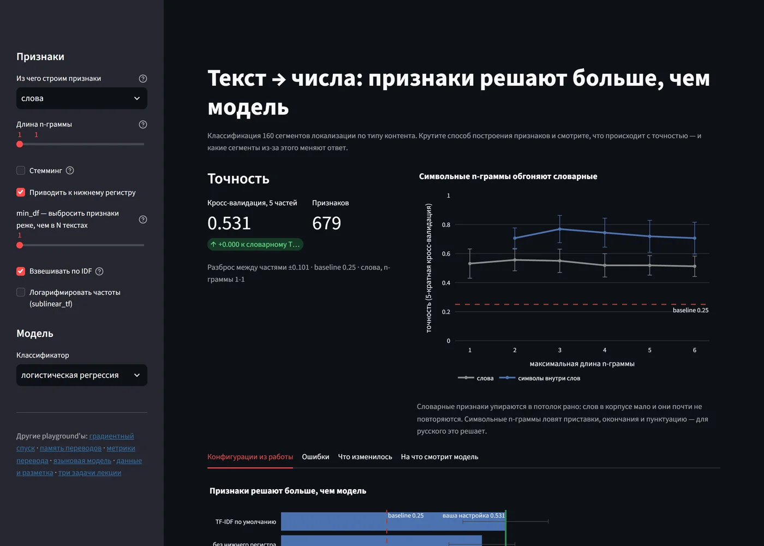Toggle 'символы внутри слов' legend entry

coord(540,378)
